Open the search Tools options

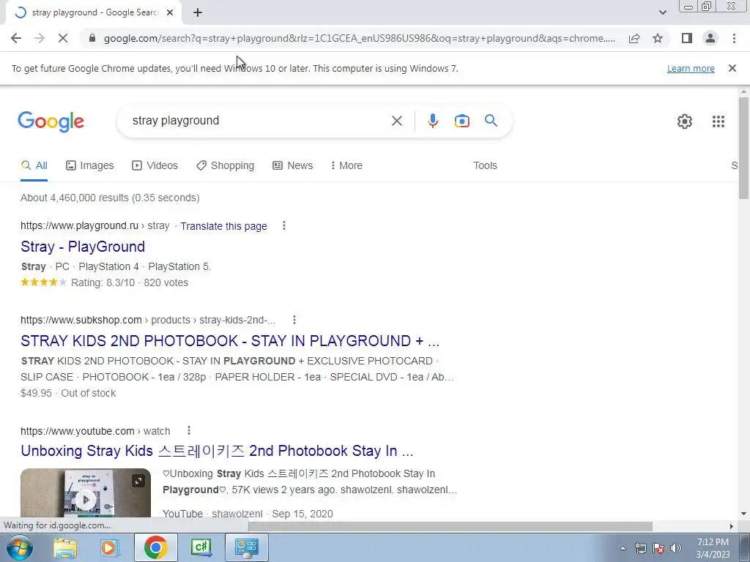coord(485,165)
